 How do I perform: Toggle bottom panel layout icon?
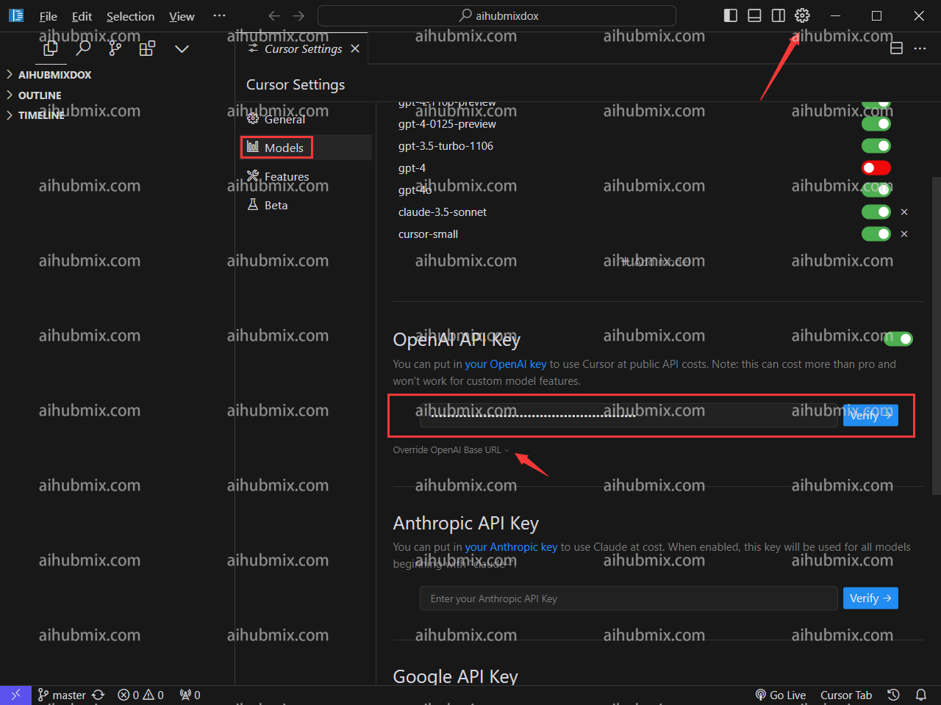click(x=754, y=15)
